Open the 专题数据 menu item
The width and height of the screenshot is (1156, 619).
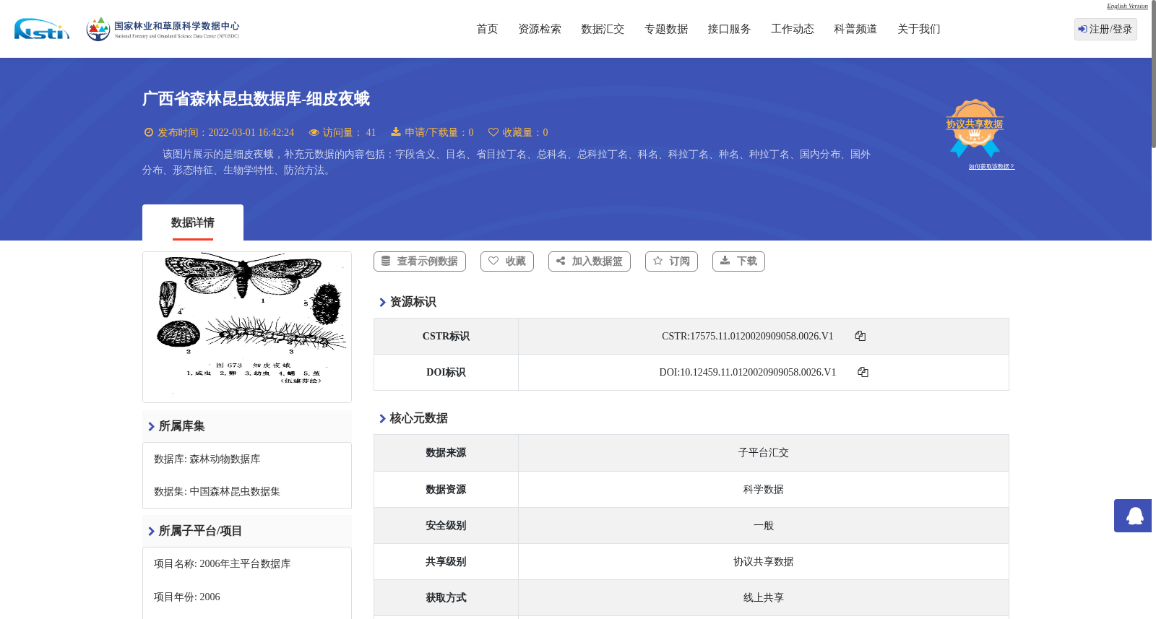click(x=666, y=29)
